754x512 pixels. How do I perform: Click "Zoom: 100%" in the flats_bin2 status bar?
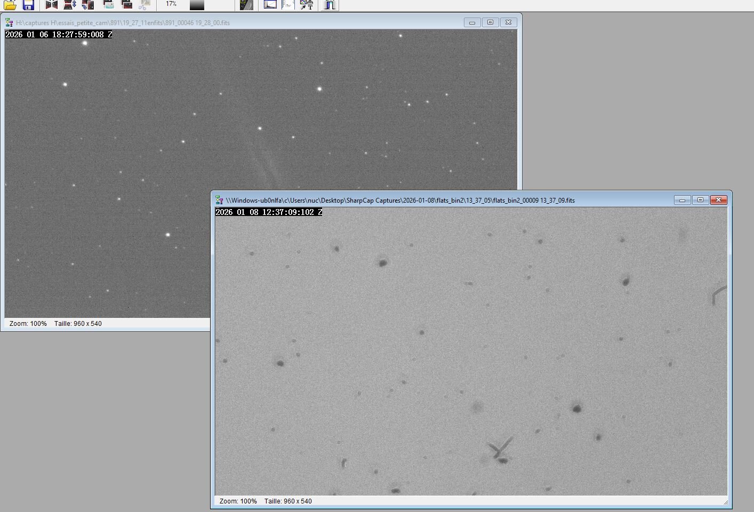(238, 501)
